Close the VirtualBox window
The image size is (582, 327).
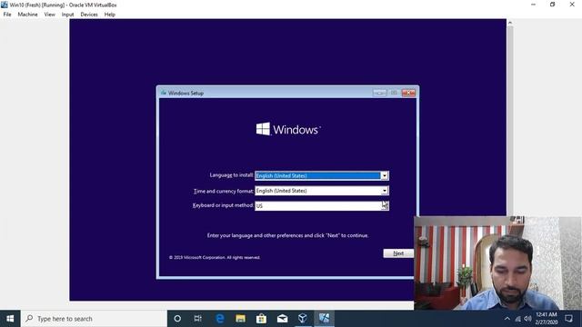pos(572,5)
